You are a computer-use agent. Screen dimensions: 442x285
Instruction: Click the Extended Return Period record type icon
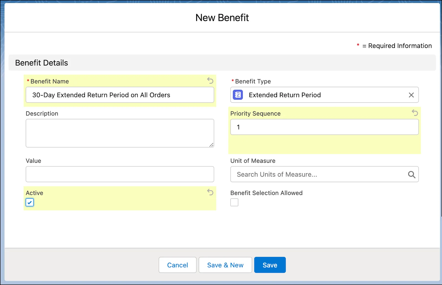tap(237, 95)
